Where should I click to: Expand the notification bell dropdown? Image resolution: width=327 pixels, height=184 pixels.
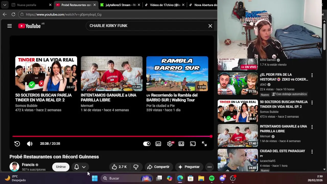pyautogui.click(x=84, y=167)
